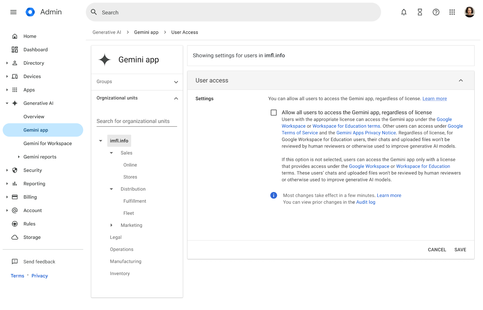Screen dimensions: 483x310
Task: Open the help question mark icon
Action: click(x=436, y=12)
